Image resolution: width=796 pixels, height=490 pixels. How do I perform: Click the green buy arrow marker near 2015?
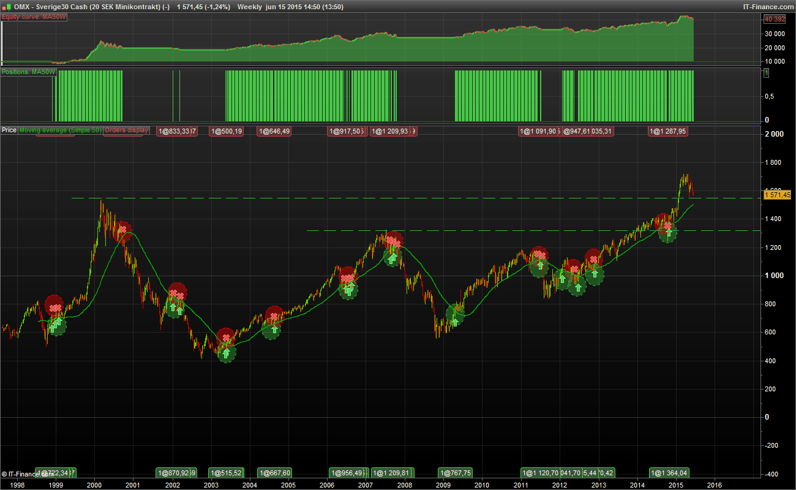669,233
